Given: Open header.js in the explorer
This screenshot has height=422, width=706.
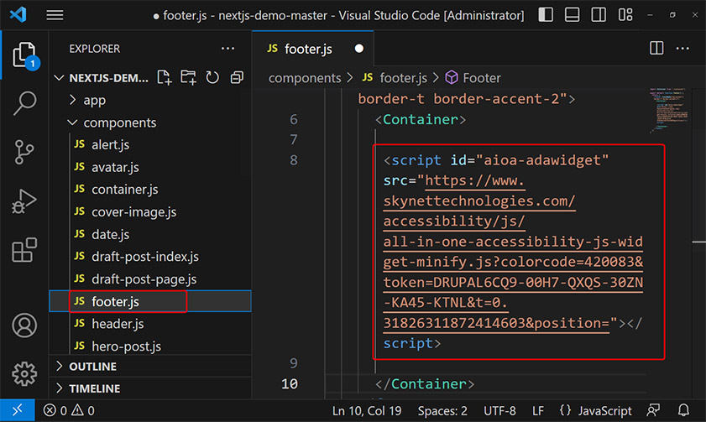Looking at the screenshot, I should (149, 324).
